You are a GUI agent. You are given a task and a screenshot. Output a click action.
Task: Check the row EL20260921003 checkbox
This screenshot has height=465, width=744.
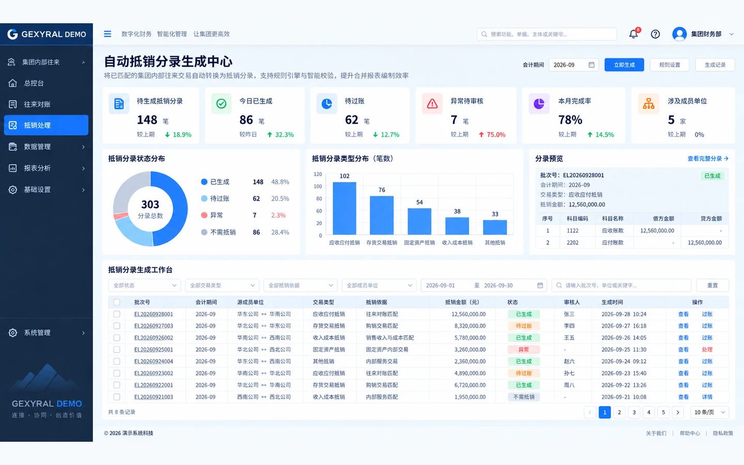[x=117, y=397]
